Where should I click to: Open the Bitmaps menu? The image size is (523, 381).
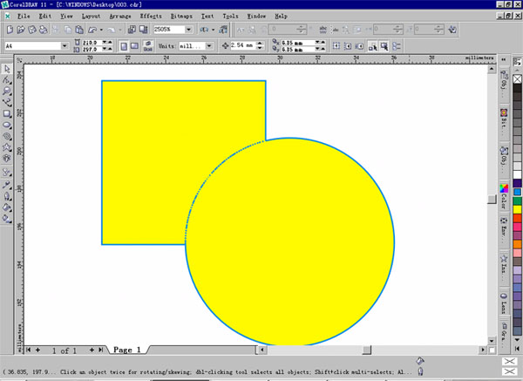[181, 16]
